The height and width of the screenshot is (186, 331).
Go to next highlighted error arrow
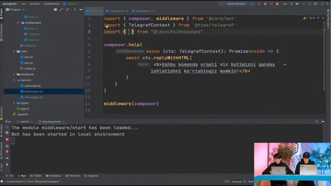point(323,19)
